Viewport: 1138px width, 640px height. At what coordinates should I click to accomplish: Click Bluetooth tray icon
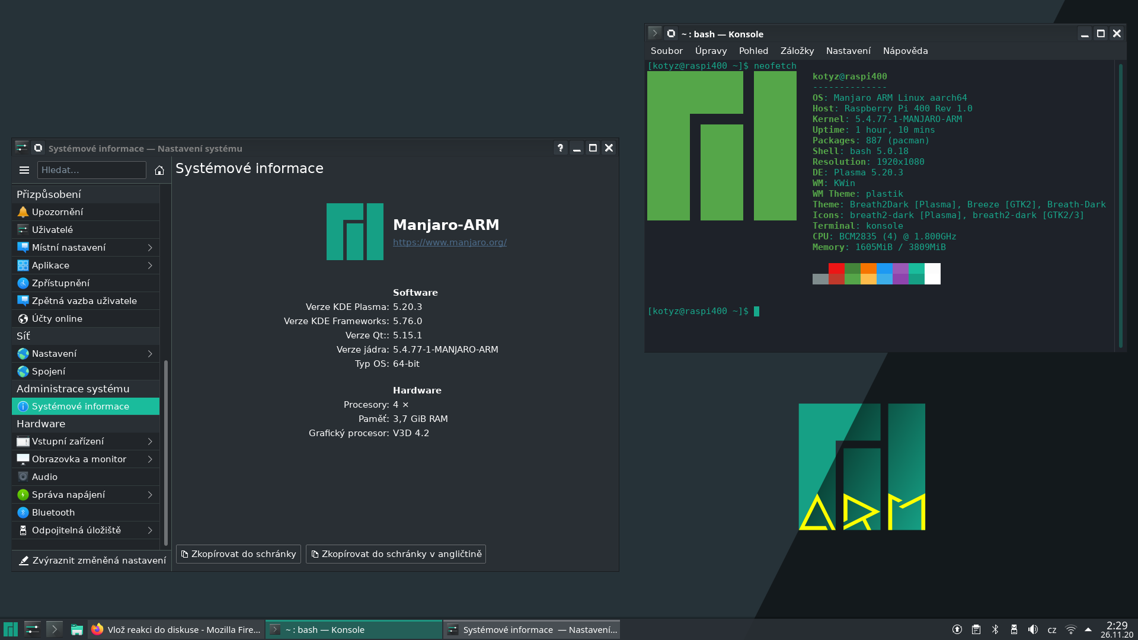(x=995, y=630)
